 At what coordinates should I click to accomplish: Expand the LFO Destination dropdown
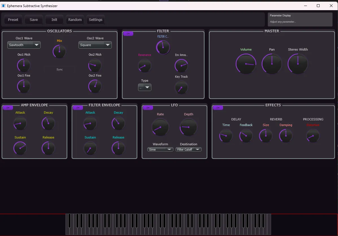coord(189,150)
